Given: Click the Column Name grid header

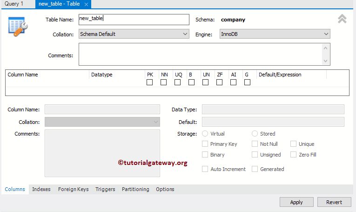Looking at the screenshot, I should point(47,75).
